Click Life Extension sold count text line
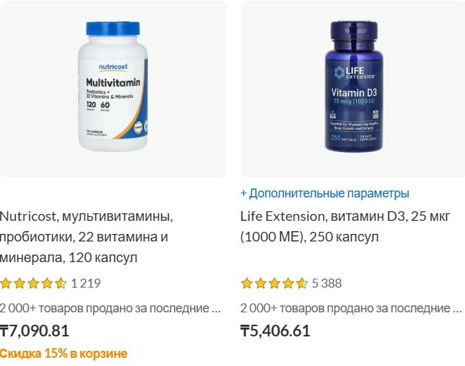The width and height of the screenshot is (465, 366). (351, 308)
